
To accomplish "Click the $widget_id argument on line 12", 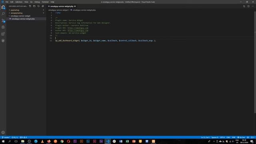I will pyautogui.click(x=86, y=41).
